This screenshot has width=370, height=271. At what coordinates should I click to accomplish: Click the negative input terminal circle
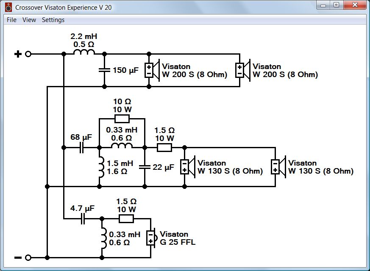28,257
